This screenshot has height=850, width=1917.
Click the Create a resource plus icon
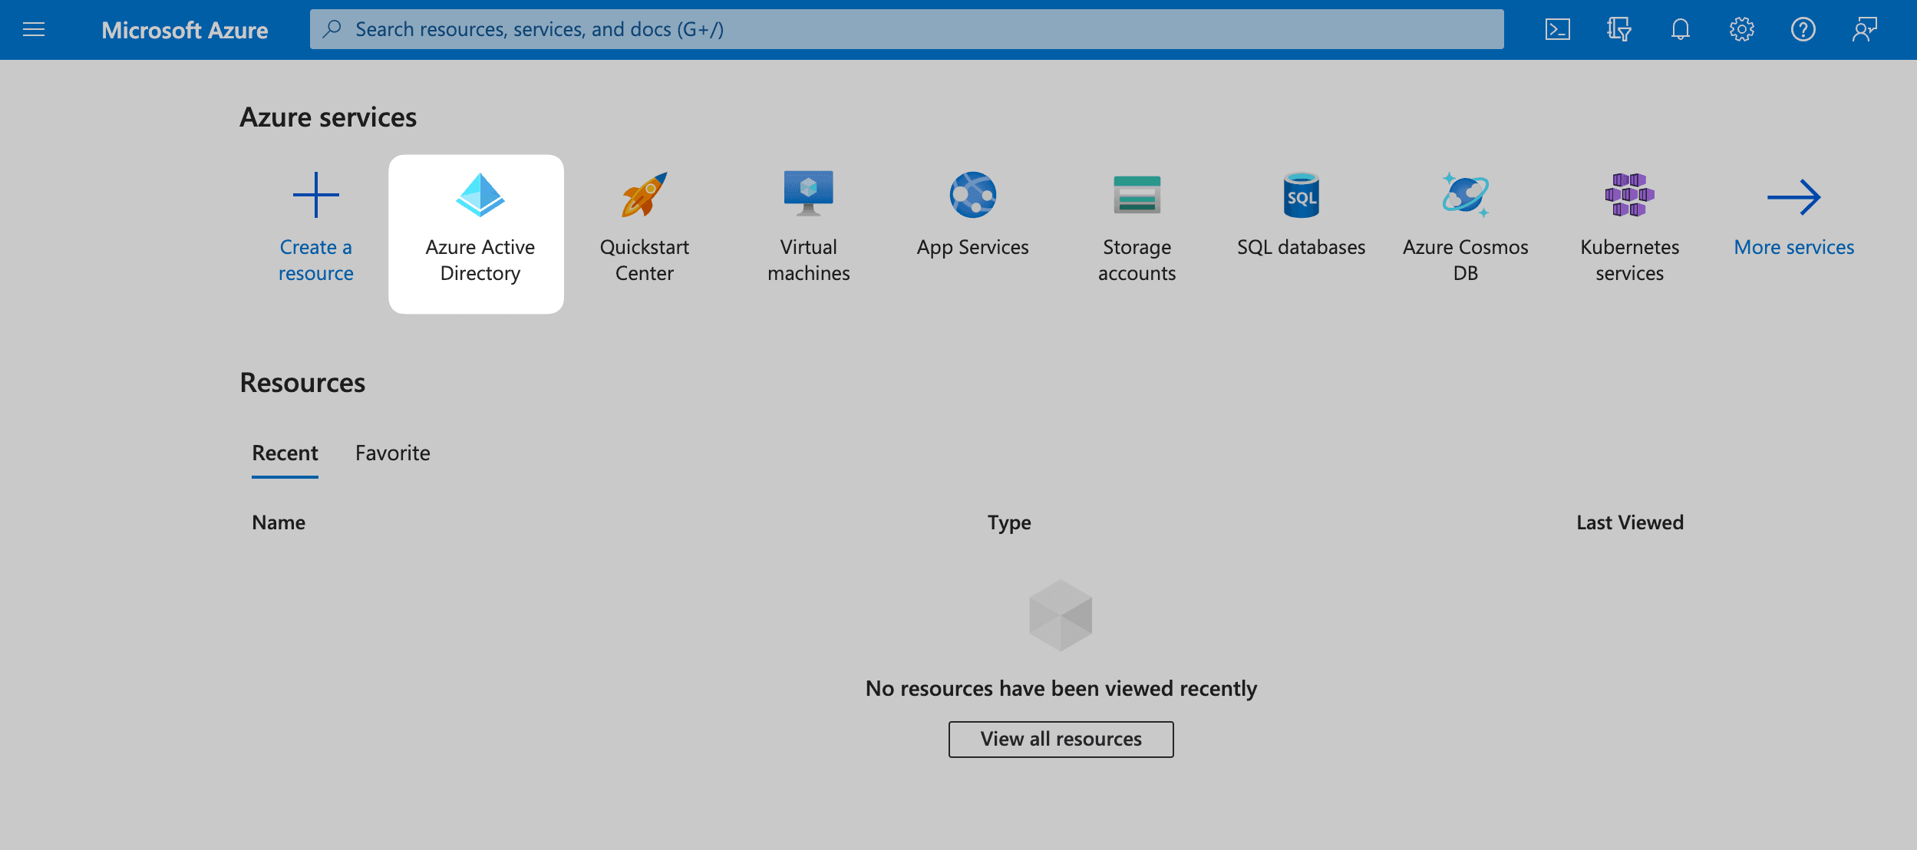[x=315, y=195]
